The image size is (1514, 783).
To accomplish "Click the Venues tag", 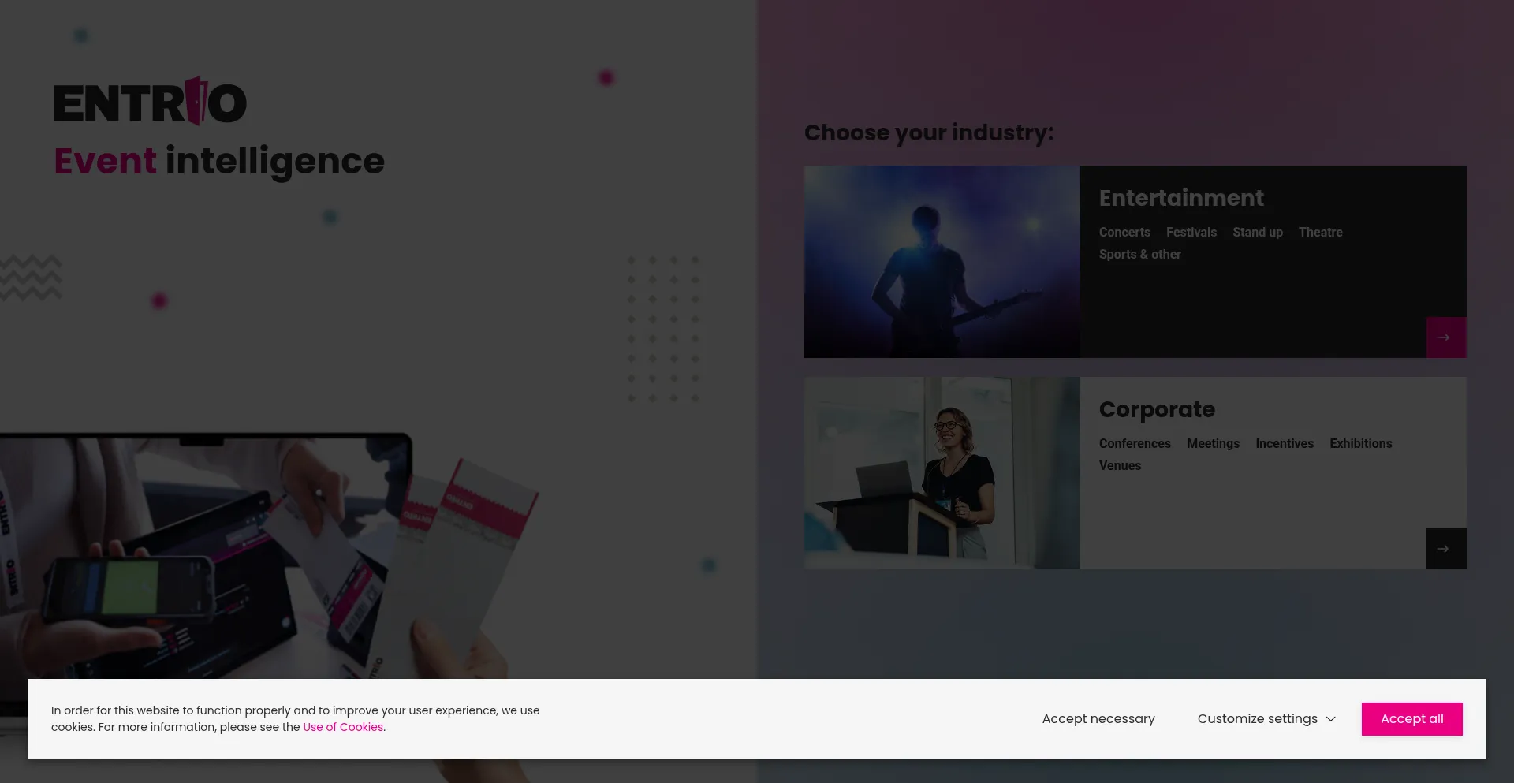I will pos(1120,466).
